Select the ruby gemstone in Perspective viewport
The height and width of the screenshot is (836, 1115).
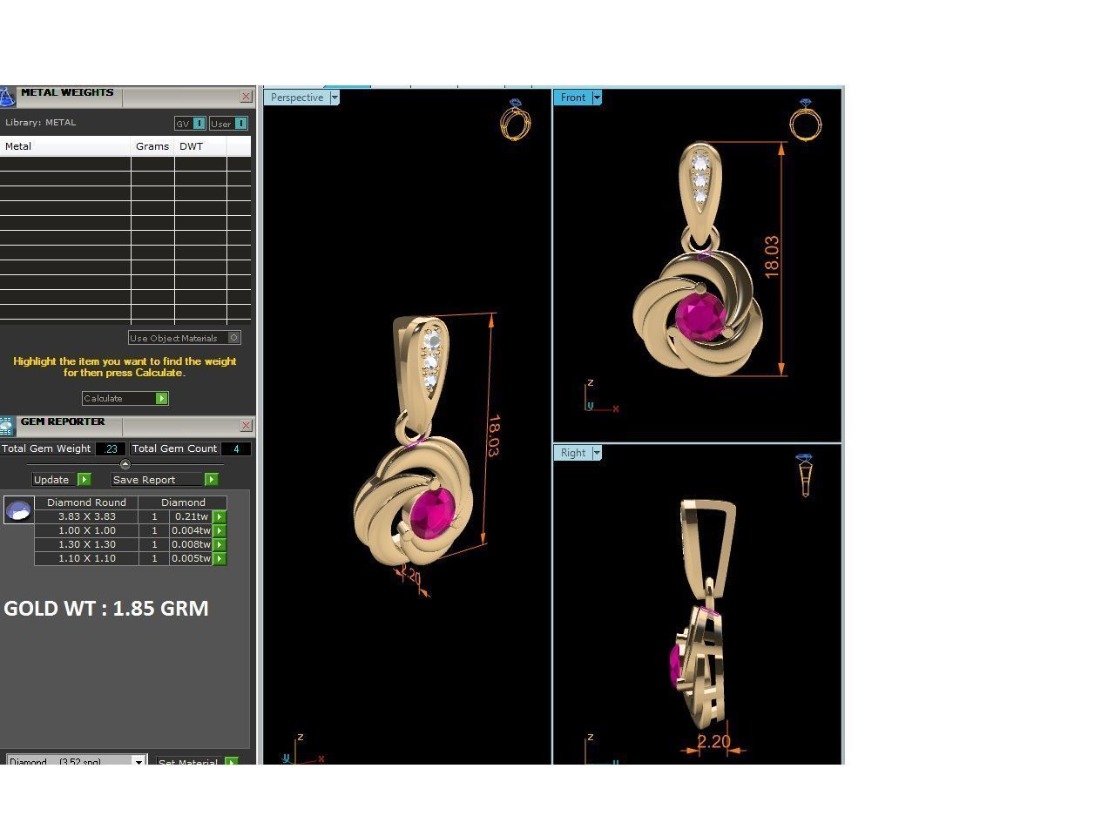point(432,513)
